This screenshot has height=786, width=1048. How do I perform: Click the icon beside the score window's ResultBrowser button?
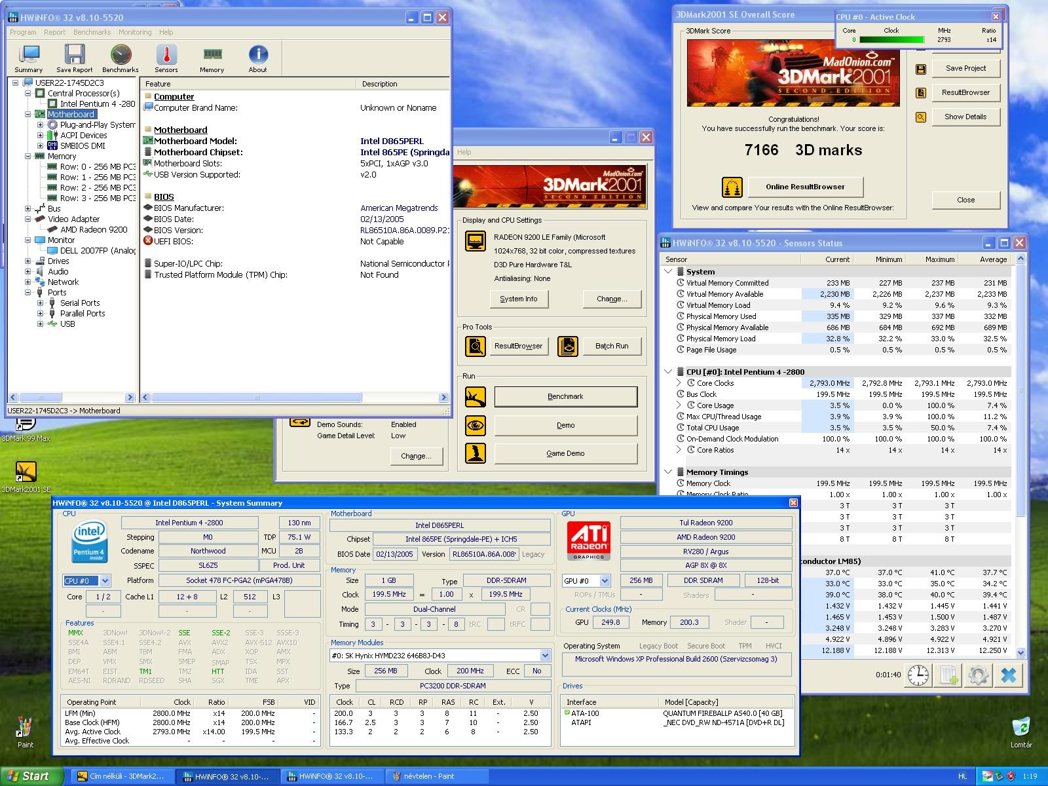pyautogui.click(x=921, y=93)
